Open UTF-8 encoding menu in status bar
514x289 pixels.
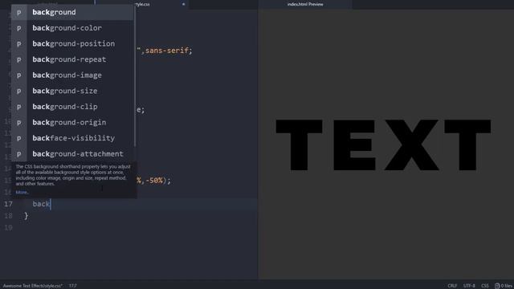click(x=469, y=286)
